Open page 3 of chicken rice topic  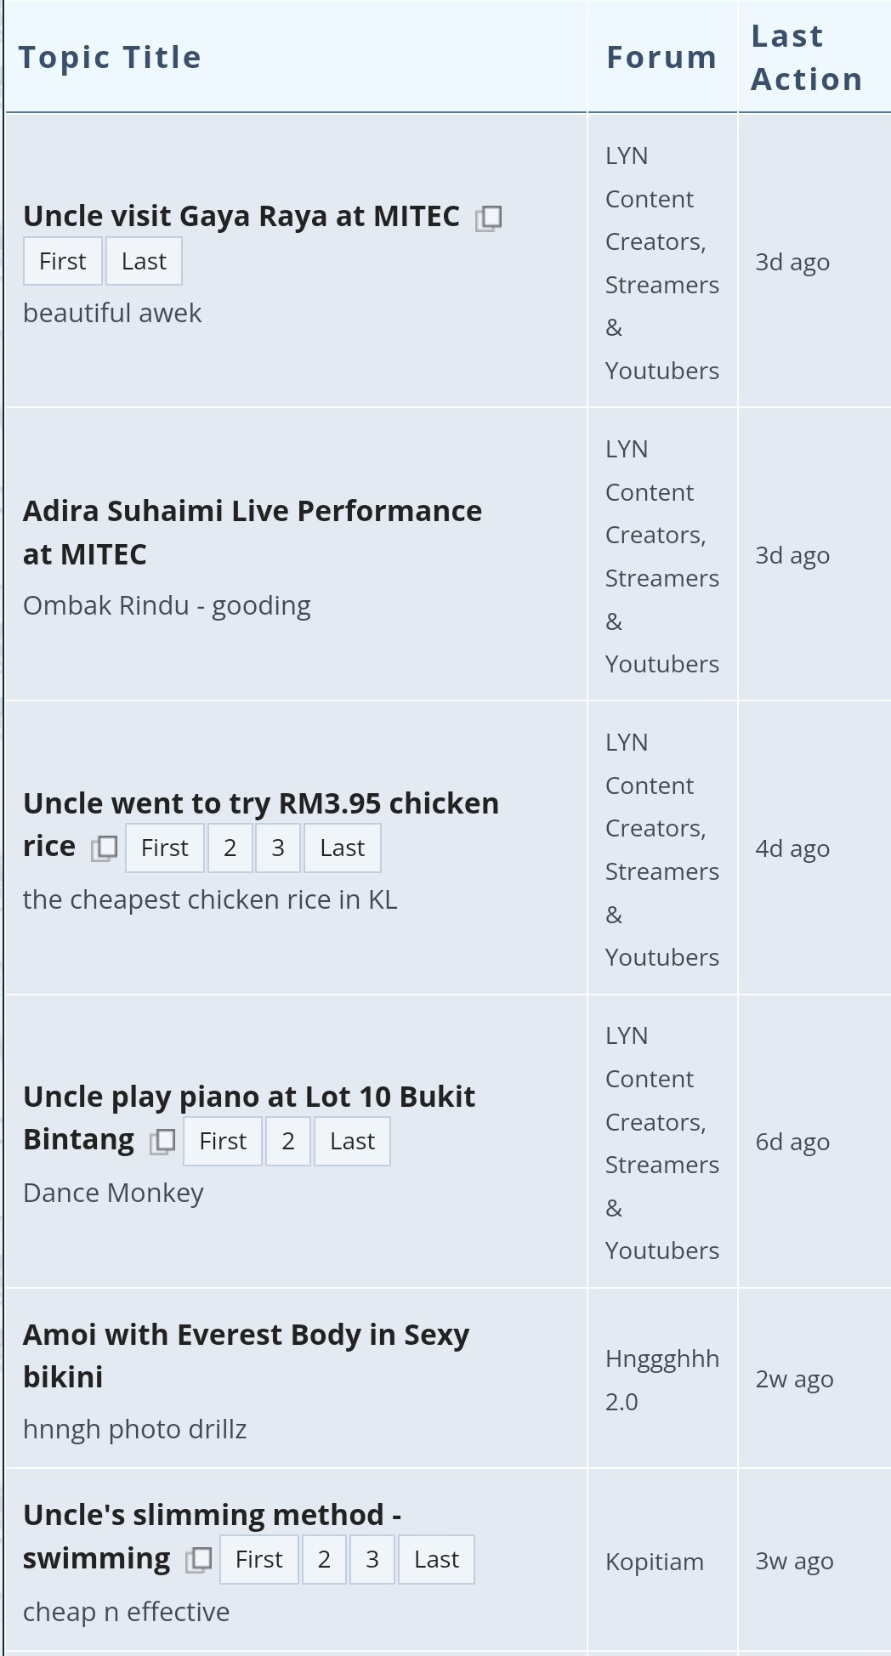[278, 848]
